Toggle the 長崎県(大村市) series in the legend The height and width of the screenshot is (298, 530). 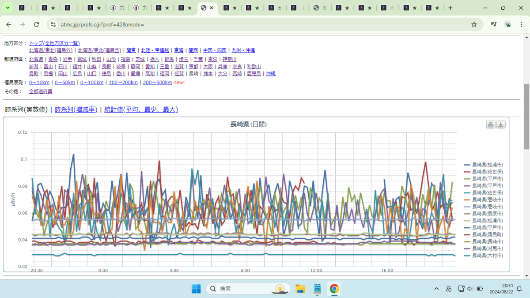pyautogui.click(x=483, y=256)
